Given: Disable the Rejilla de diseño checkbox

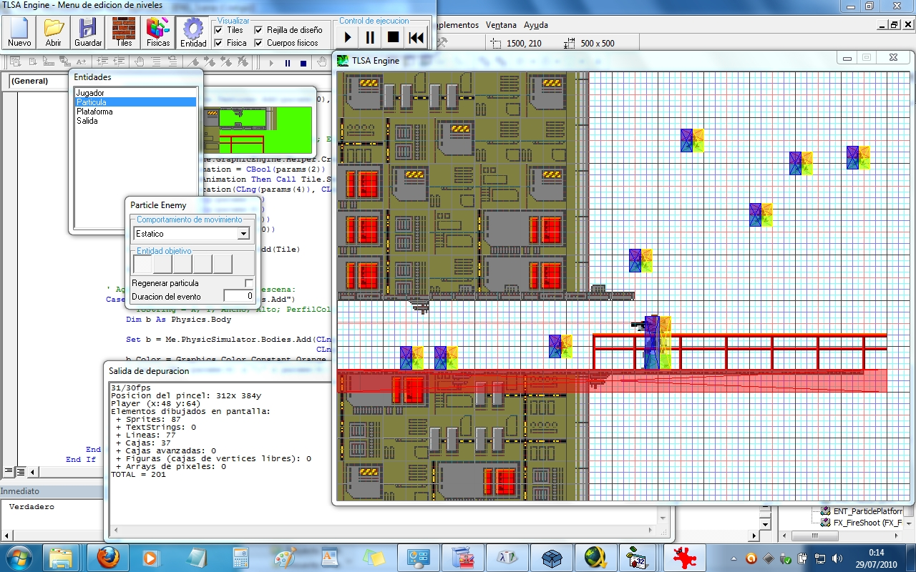Looking at the screenshot, I should (x=259, y=30).
